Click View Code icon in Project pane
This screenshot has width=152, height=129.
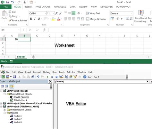coord(2,86)
